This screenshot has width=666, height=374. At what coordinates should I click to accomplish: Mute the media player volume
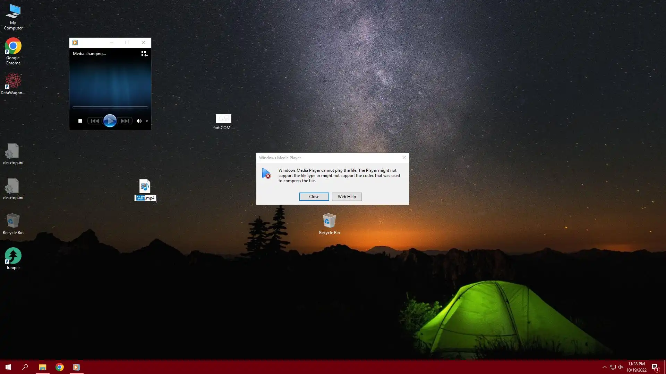pos(139,121)
